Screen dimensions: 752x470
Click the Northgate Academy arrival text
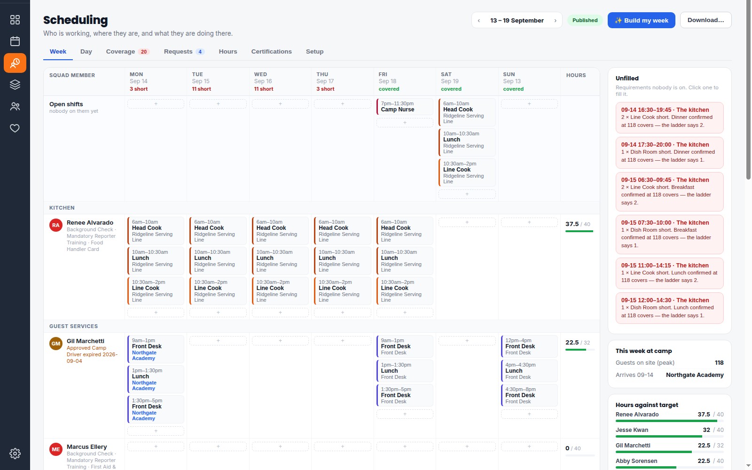pos(695,375)
